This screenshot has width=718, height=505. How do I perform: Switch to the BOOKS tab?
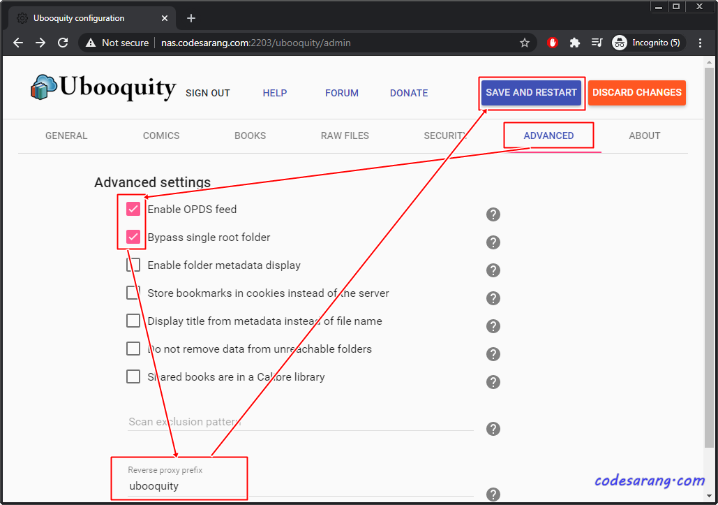[250, 136]
